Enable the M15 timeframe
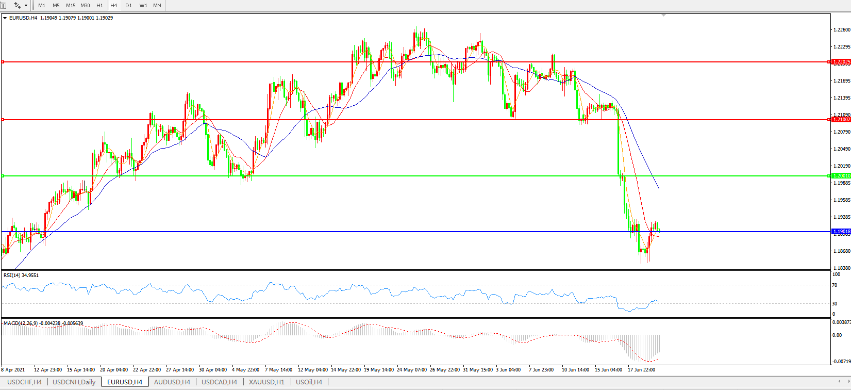This screenshot has width=851, height=390. coord(71,5)
